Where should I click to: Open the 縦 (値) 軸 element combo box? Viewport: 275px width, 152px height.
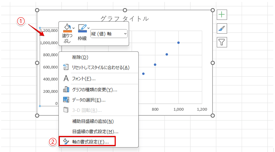pyautogui.click(x=109, y=34)
